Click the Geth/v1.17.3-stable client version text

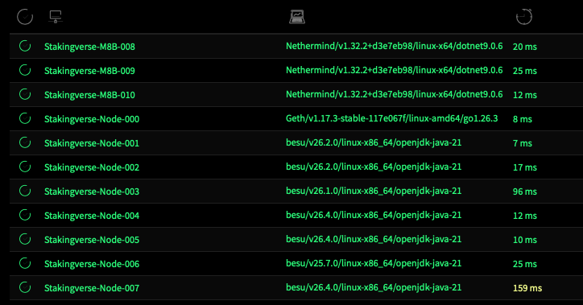(x=392, y=118)
